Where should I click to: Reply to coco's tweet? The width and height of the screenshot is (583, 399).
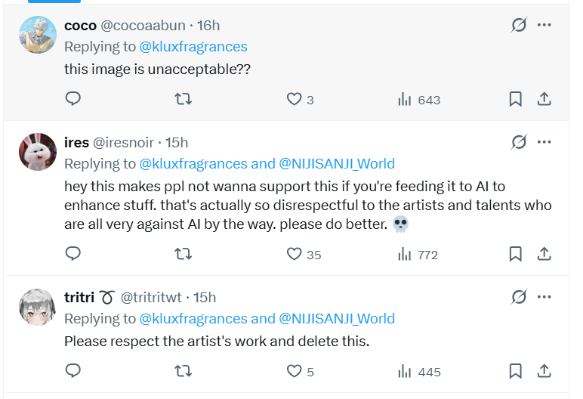click(73, 99)
